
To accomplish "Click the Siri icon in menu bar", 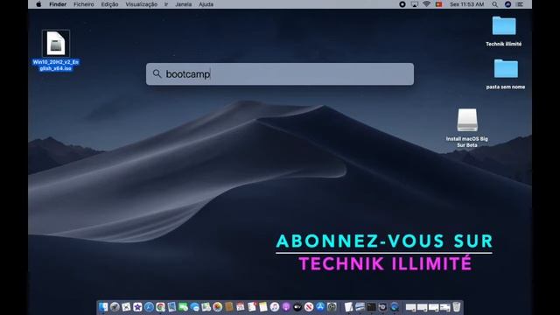I will click(x=507, y=4).
